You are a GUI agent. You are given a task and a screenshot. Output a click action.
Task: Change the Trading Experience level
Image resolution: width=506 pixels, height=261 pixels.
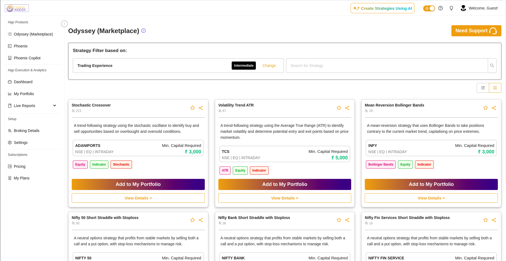(269, 66)
